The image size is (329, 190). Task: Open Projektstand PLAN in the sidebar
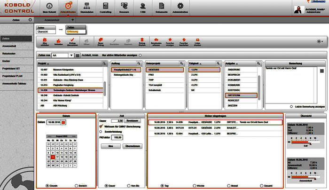tap(17, 76)
